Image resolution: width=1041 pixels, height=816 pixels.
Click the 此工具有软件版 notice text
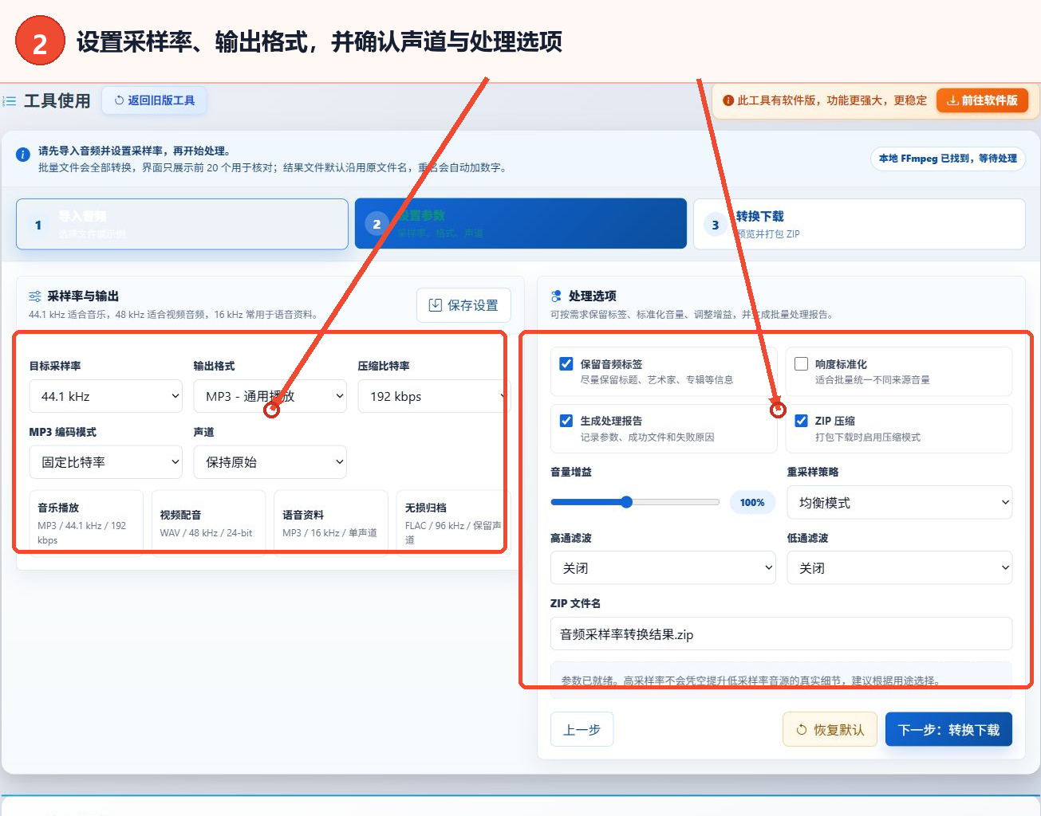(x=832, y=100)
